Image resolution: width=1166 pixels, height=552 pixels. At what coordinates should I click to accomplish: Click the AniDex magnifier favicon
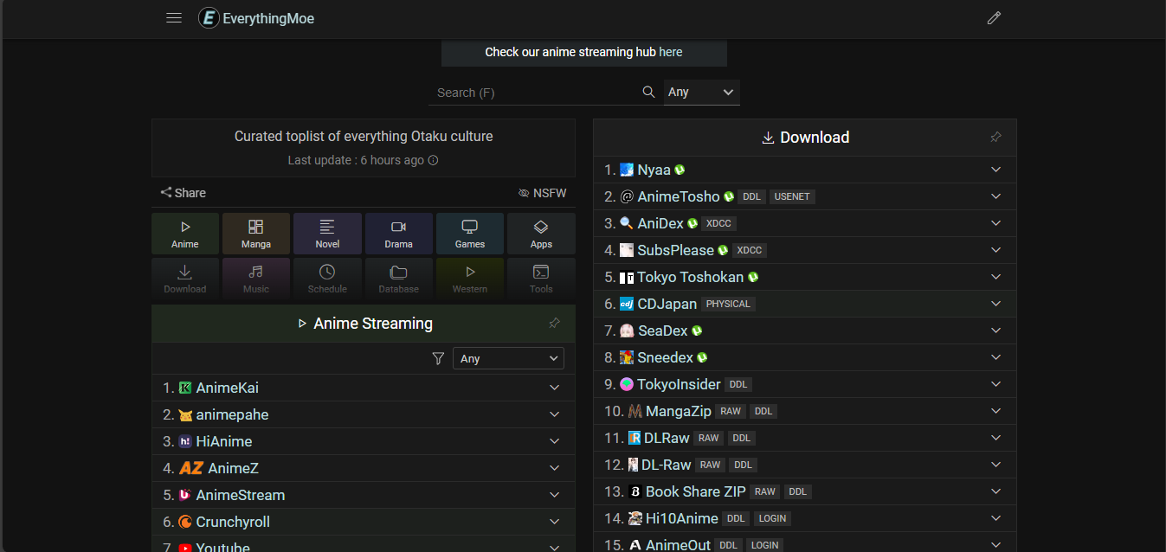click(627, 223)
